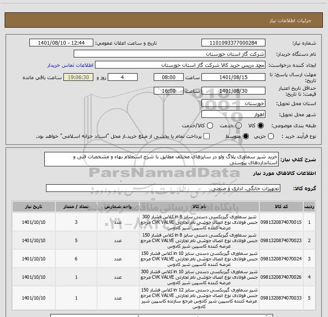Viewport: 328px width, 317px height.
Task: Toggle the اسناد خزانه اسلامی payment checkbox
Action: coord(207,136)
